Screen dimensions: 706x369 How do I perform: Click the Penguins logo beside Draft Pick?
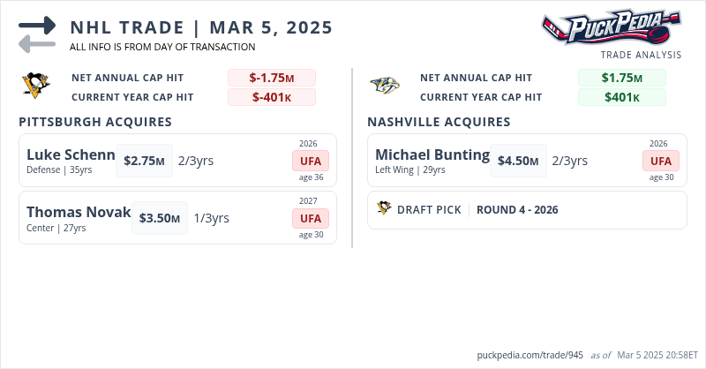(x=384, y=209)
